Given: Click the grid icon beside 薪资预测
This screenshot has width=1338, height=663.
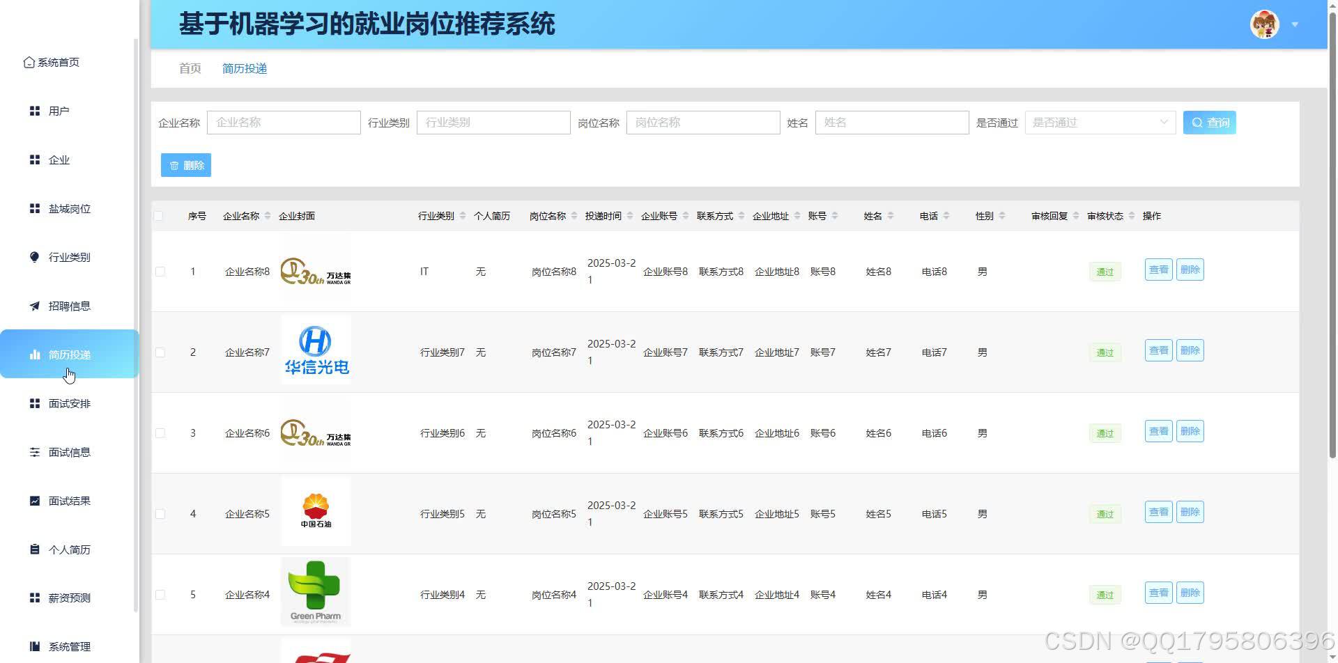Looking at the screenshot, I should [35, 598].
